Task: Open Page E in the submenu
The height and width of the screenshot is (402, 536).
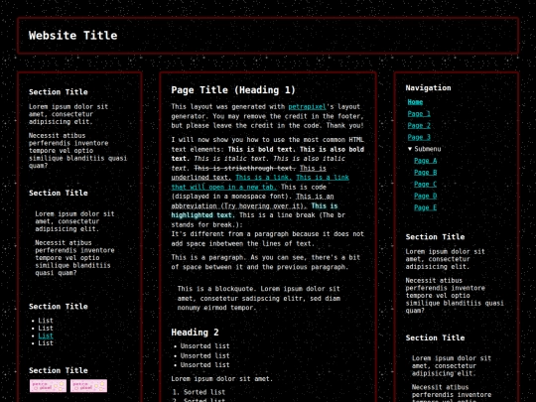Action: click(x=425, y=207)
